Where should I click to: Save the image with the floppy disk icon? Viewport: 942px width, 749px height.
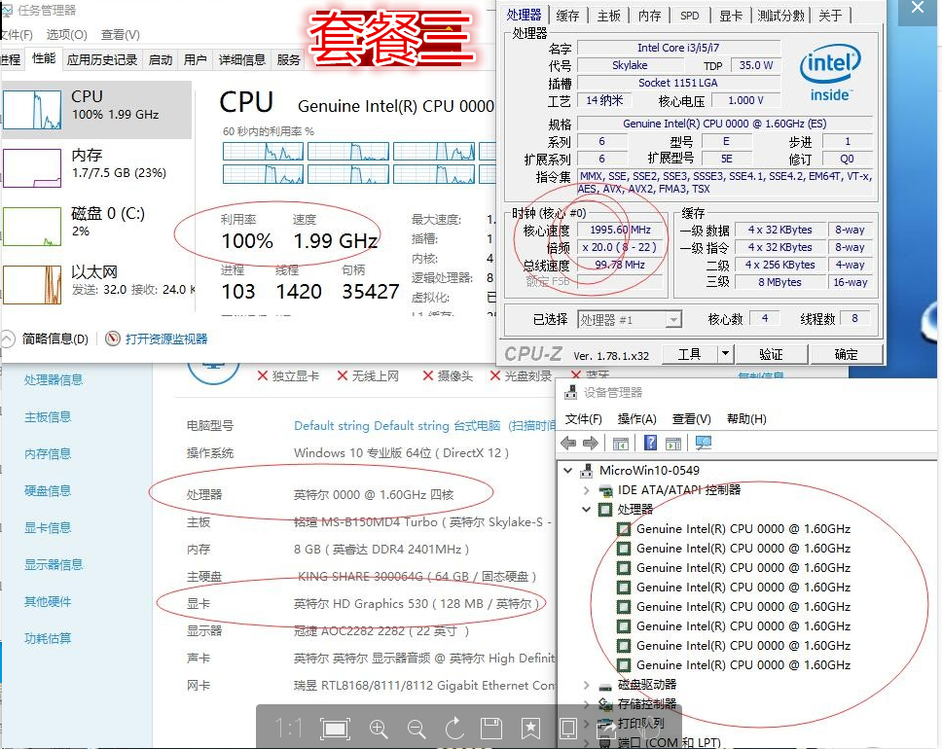point(491,729)
